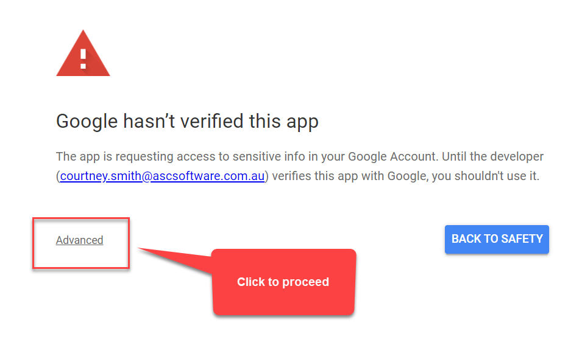Click the word "proceed" in the red callout
The width and height of the screenshot is (568, 362).
[305, 282]
